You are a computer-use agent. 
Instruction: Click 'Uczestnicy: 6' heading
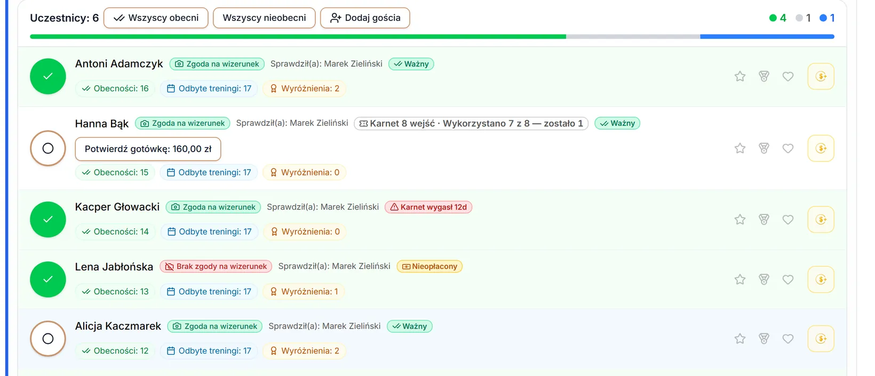(65, 18)
